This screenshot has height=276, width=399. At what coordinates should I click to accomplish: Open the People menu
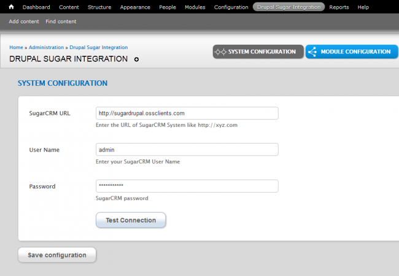[168, 7]
